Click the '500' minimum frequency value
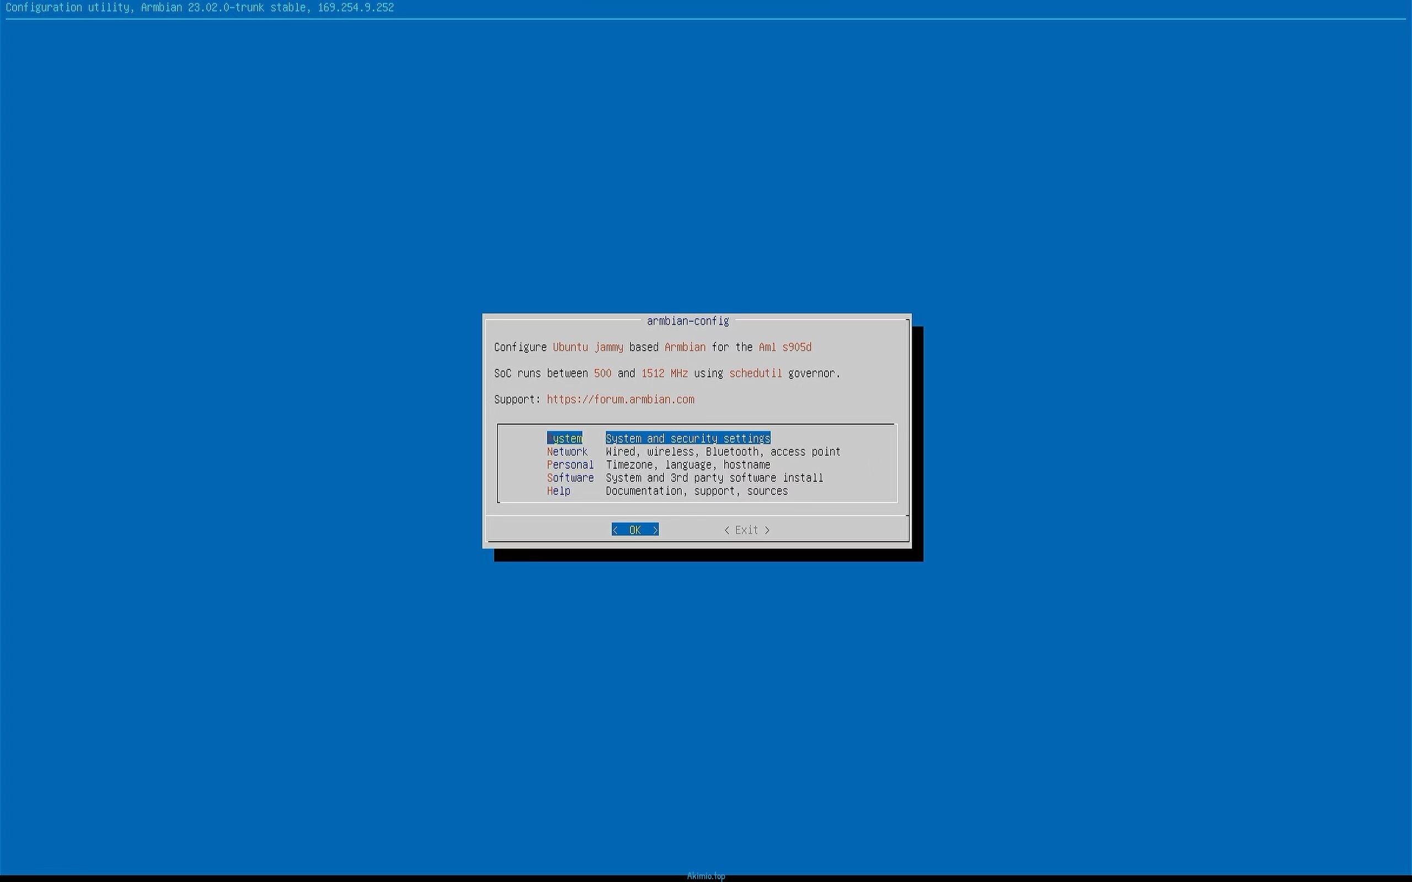The width and height of the screenshot is (1412, 882). (x=603, y=373)
